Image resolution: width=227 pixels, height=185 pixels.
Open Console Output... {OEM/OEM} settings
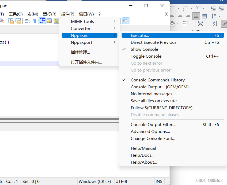click(x=173, y=87)
